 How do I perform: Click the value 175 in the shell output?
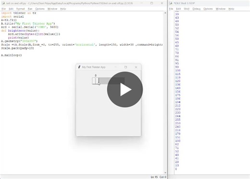coord(178,95)
